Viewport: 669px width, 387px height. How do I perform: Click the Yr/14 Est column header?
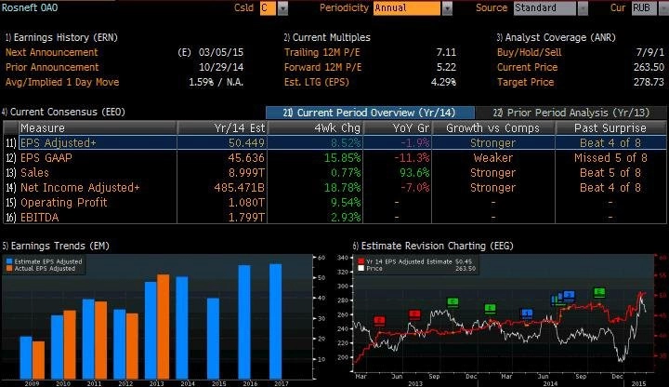click(x=222, y=128)
